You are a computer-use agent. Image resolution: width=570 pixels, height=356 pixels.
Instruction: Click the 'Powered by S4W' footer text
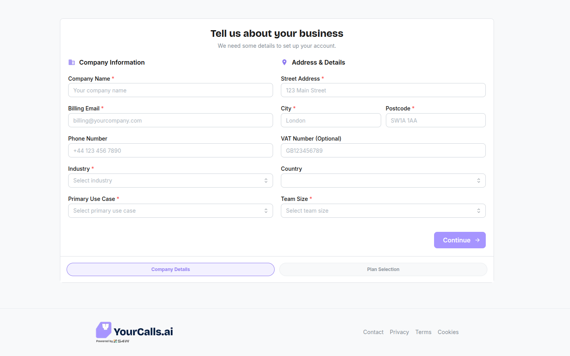tap(113, 341)
